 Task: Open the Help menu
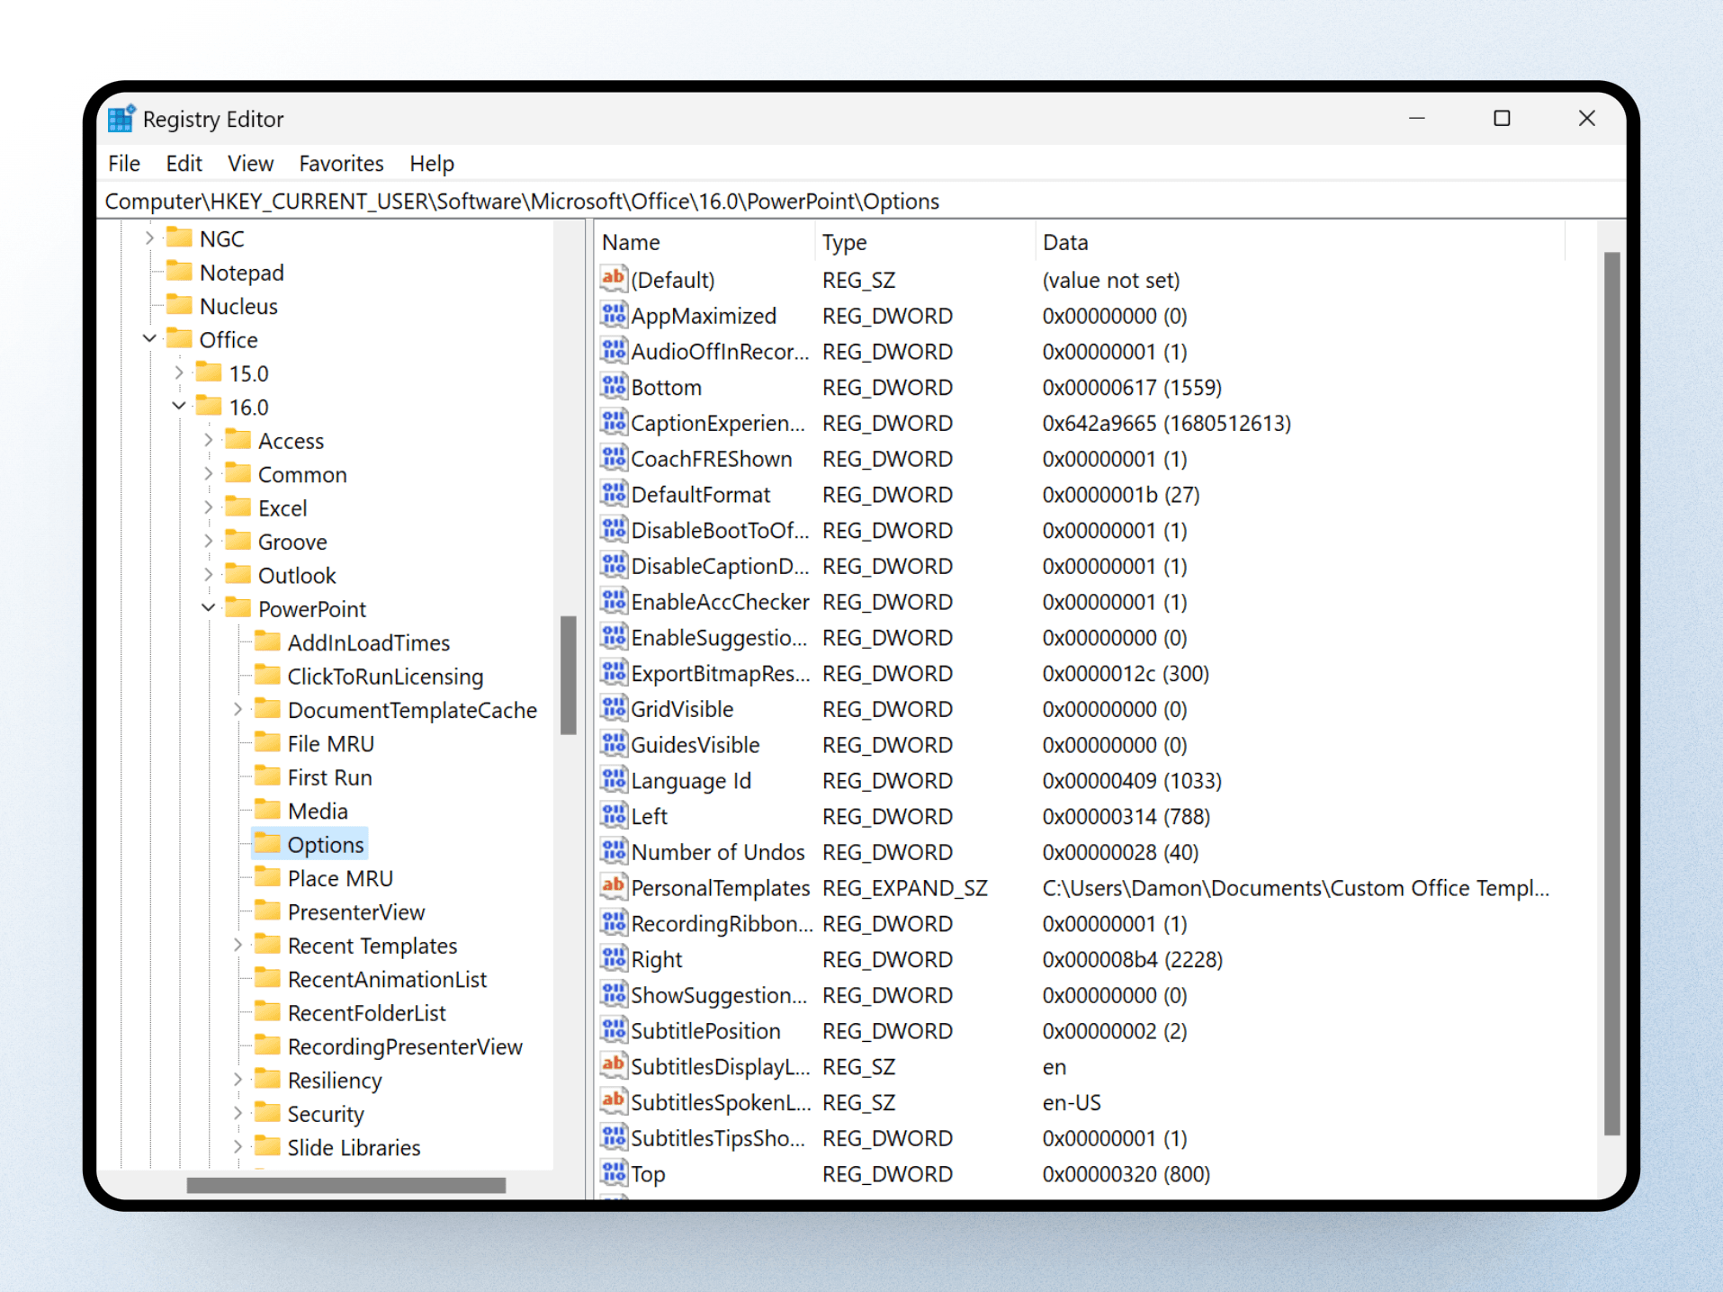point(432,164)
